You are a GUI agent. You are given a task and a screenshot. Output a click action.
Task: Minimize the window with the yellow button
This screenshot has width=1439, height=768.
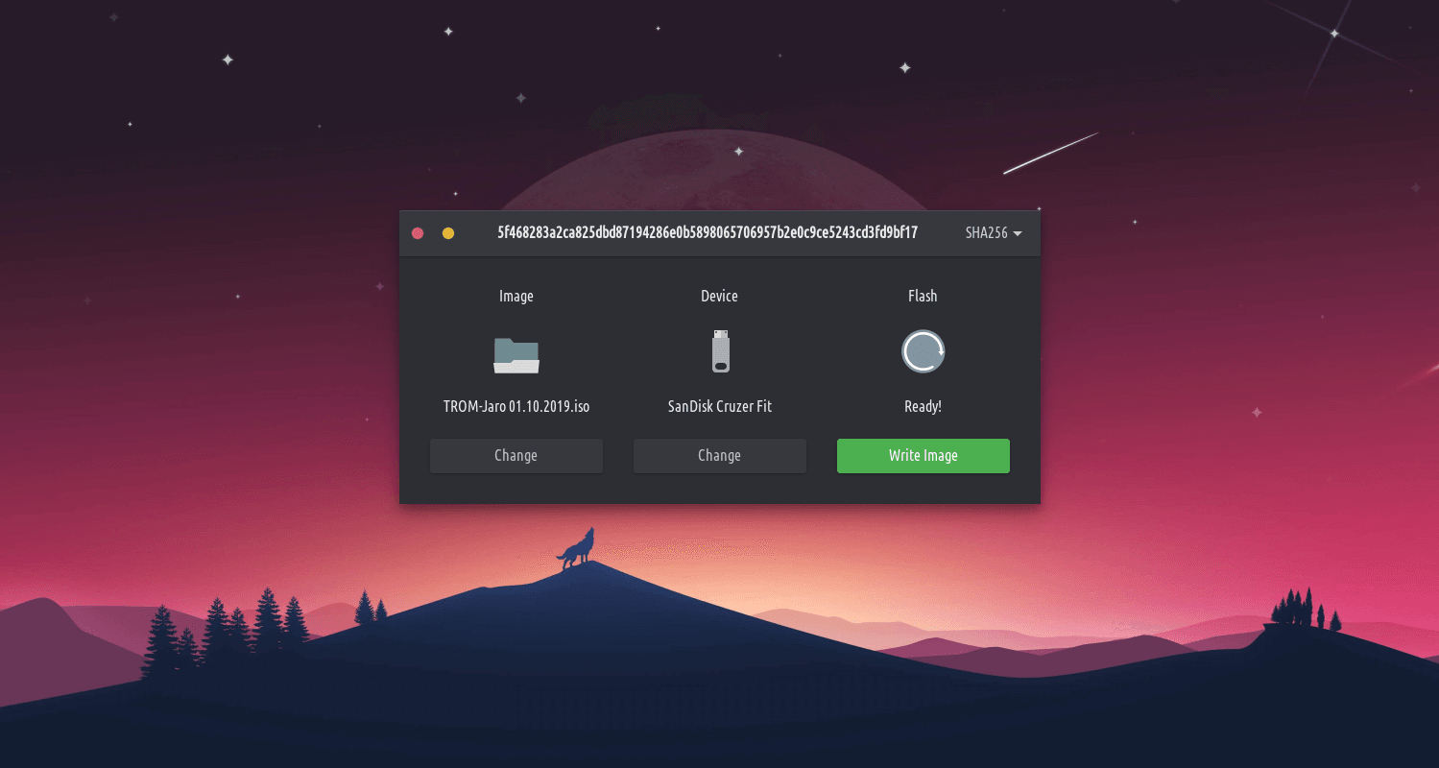[447, 233]
